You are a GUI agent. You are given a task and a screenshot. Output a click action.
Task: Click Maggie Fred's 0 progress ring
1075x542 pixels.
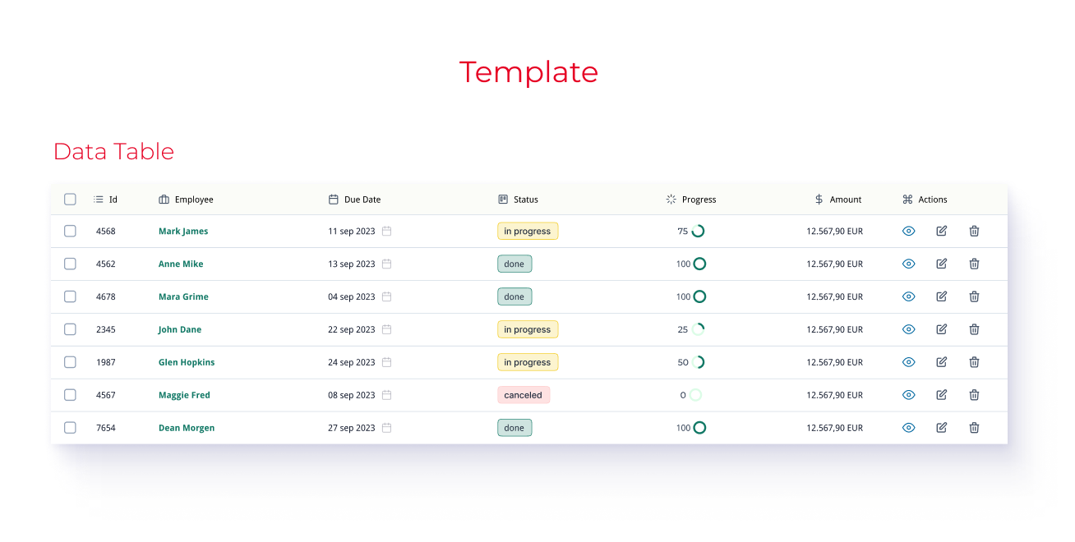pyautogui.click(x=695, y=395)
